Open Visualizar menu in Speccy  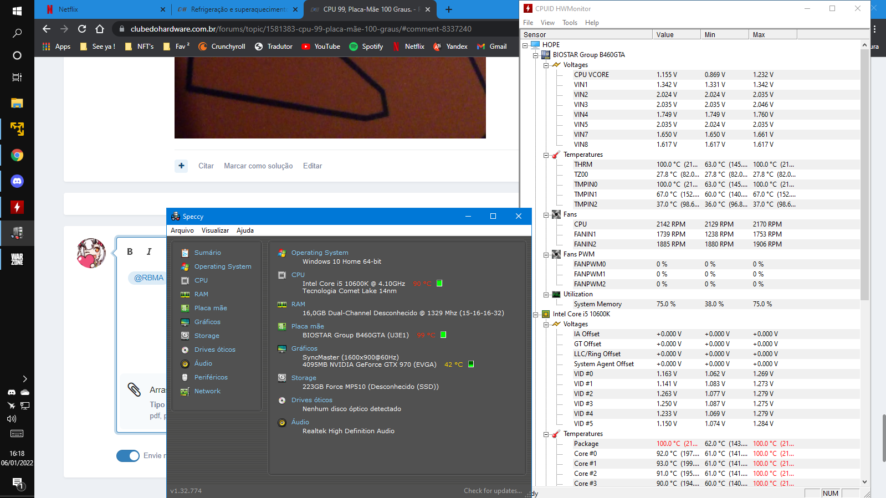[215, 230]
